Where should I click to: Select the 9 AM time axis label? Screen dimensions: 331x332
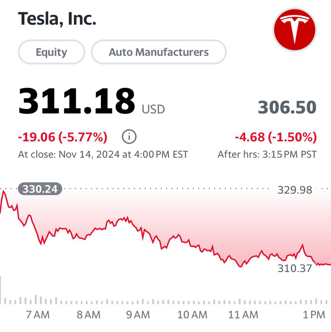[138, 315]
